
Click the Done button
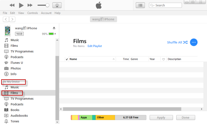click(x=186, y=117)
